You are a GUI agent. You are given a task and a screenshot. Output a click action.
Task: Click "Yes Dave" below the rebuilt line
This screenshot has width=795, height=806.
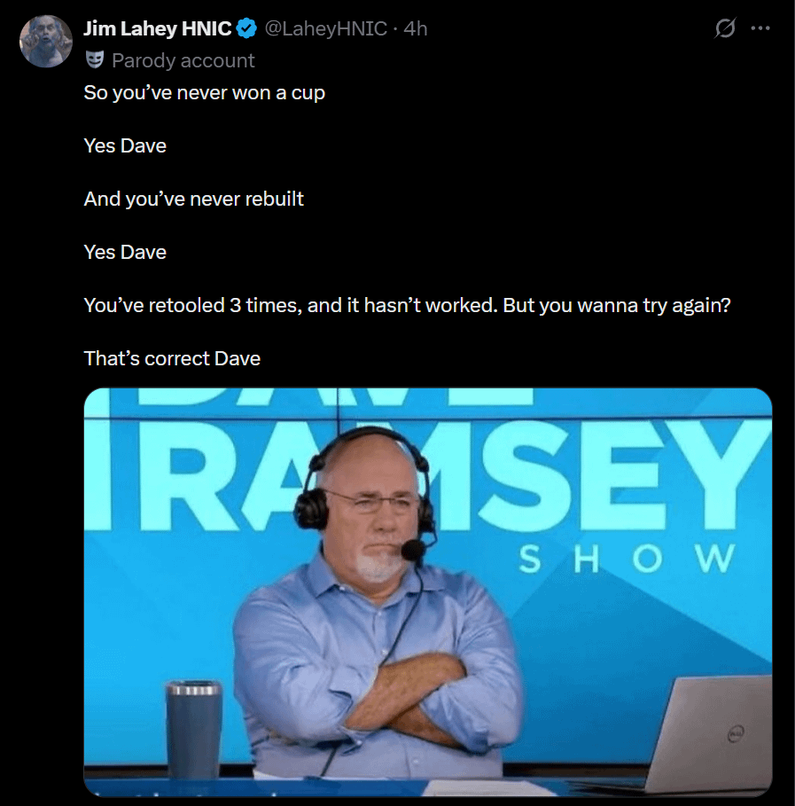coord(125,253)
